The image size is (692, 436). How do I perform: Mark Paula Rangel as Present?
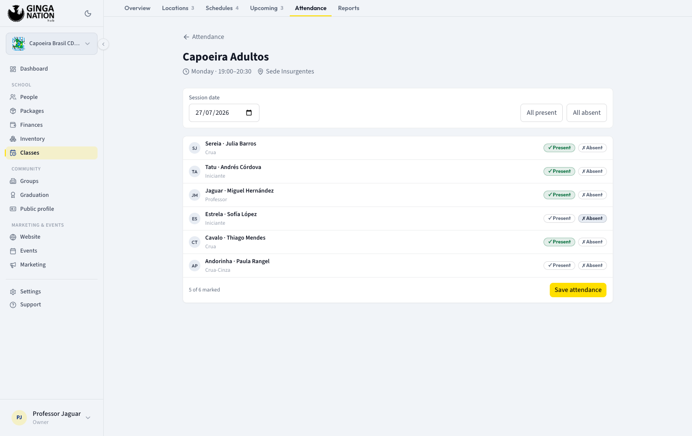tap(559, 266)
